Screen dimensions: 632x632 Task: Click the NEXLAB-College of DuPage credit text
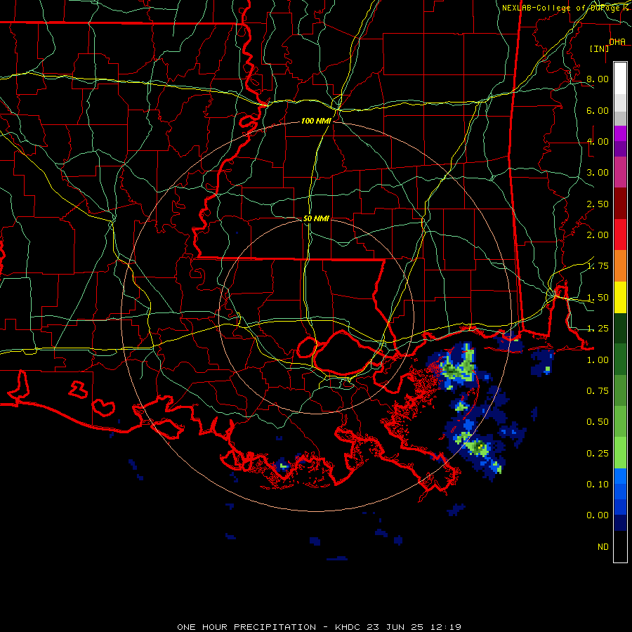(566, 8)
